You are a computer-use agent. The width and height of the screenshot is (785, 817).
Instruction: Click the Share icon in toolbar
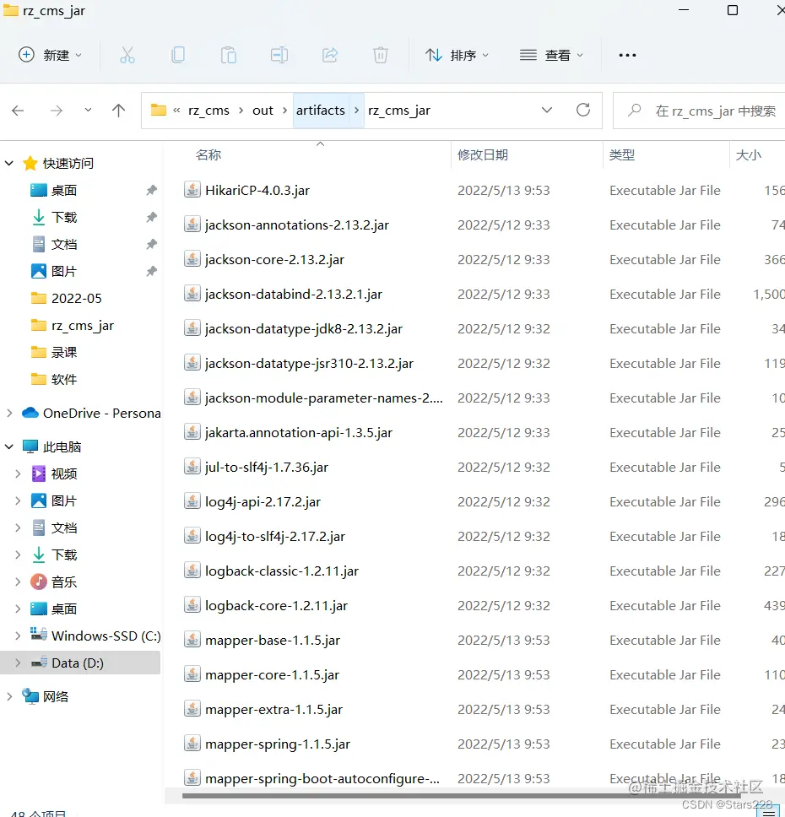[330, 55]
